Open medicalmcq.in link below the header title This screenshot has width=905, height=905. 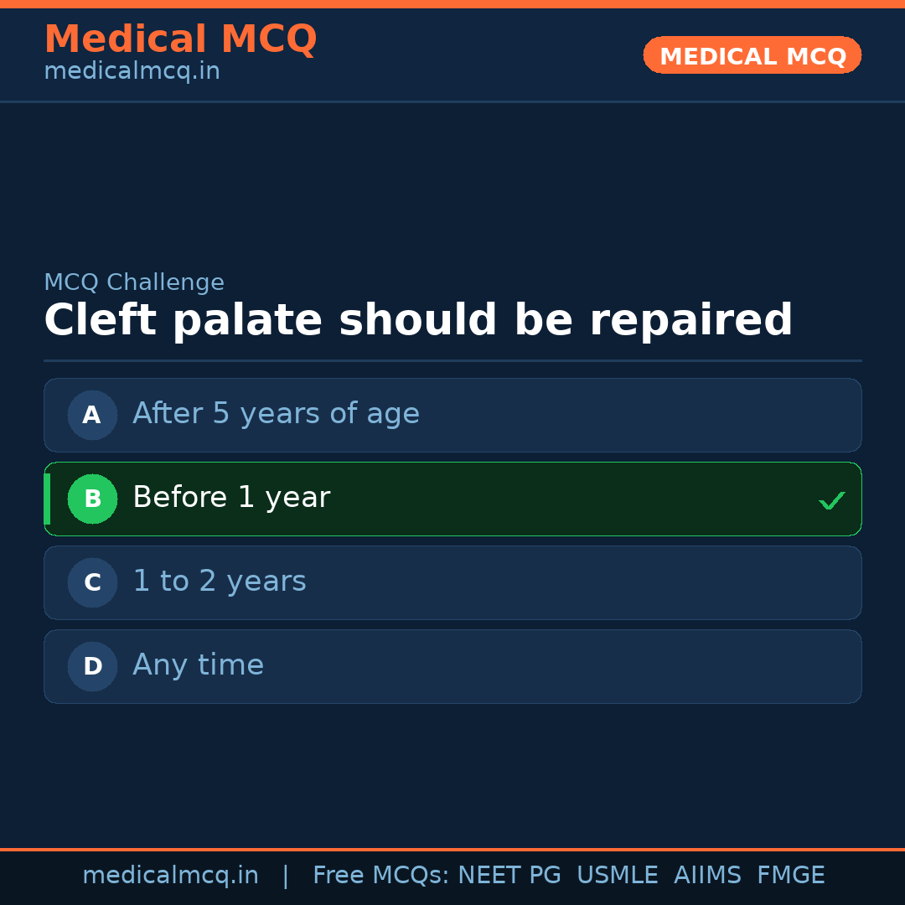132,71
